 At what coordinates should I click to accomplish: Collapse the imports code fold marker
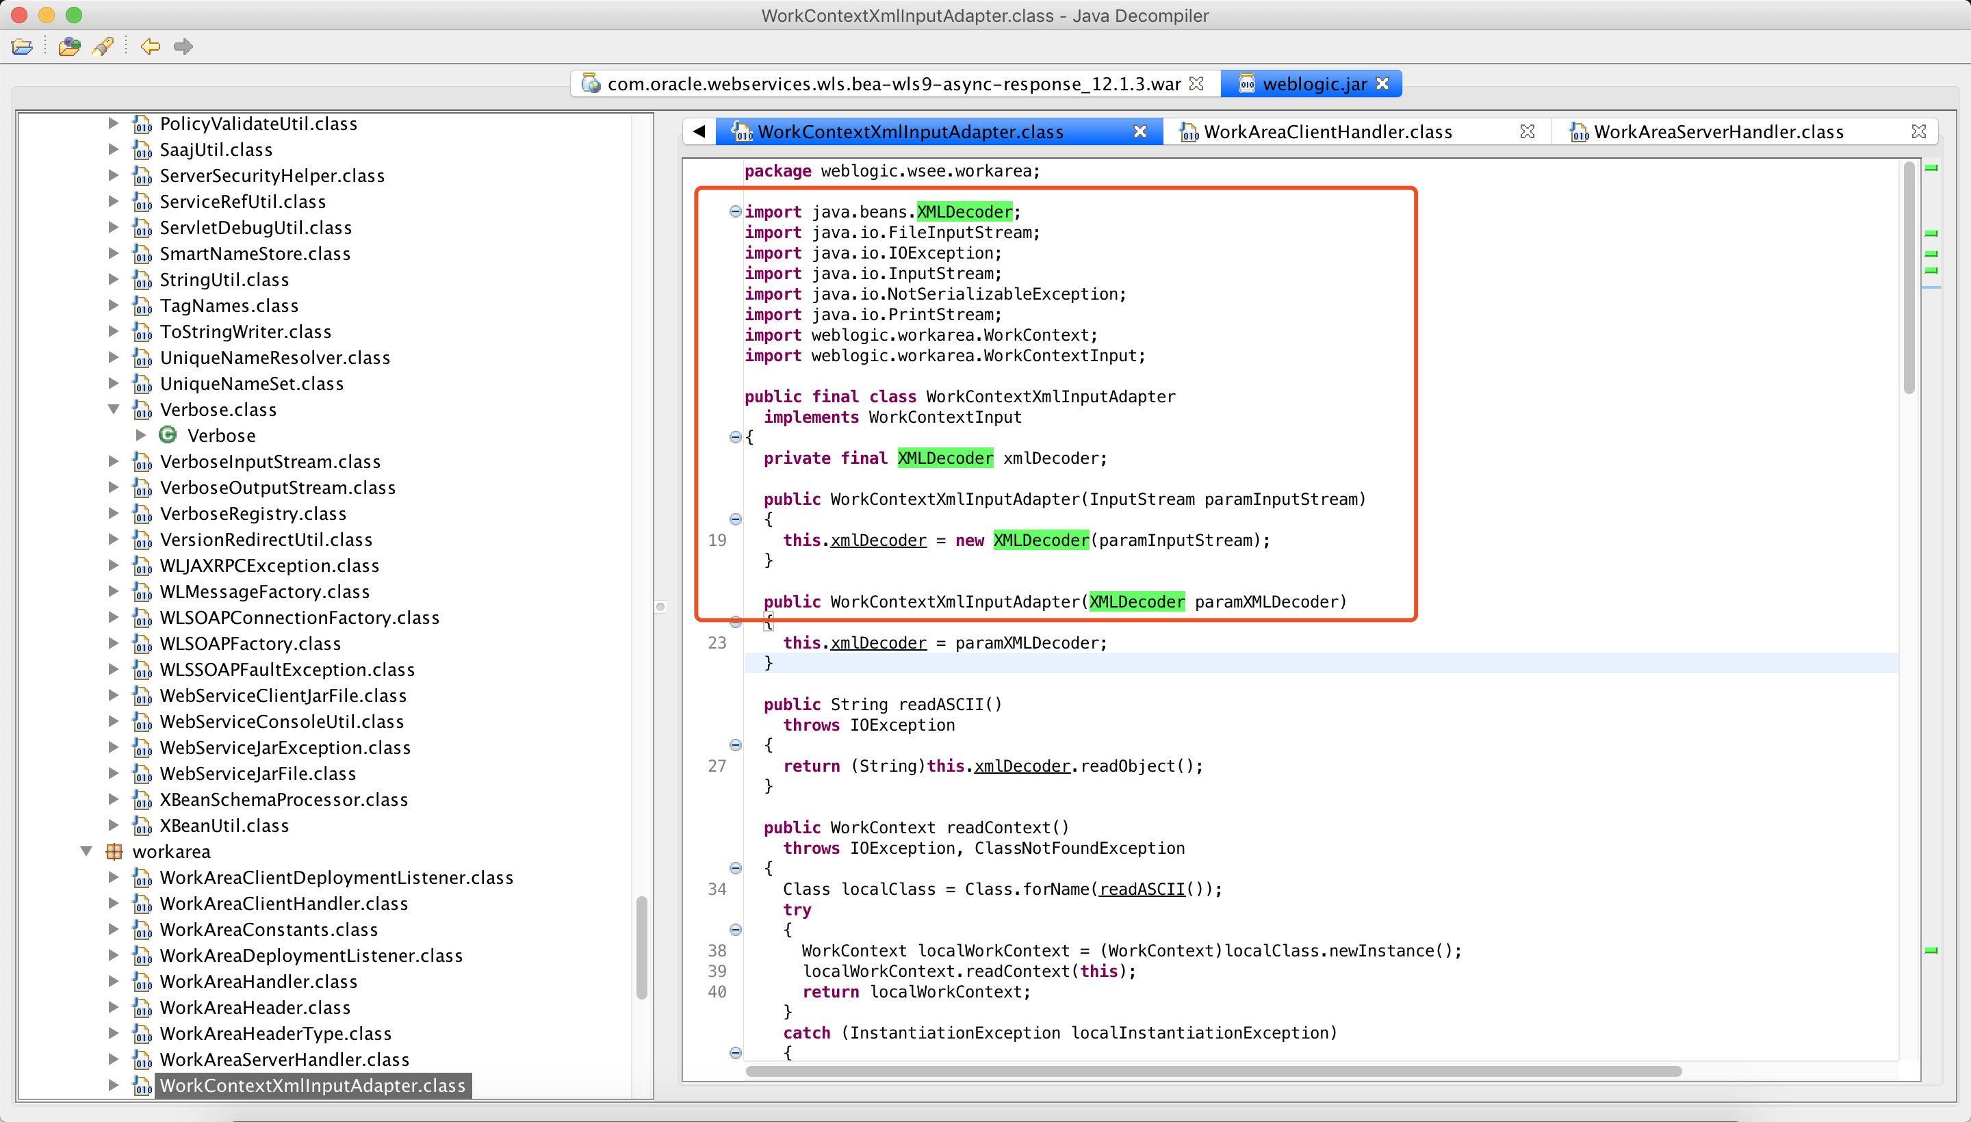point(736,211)
